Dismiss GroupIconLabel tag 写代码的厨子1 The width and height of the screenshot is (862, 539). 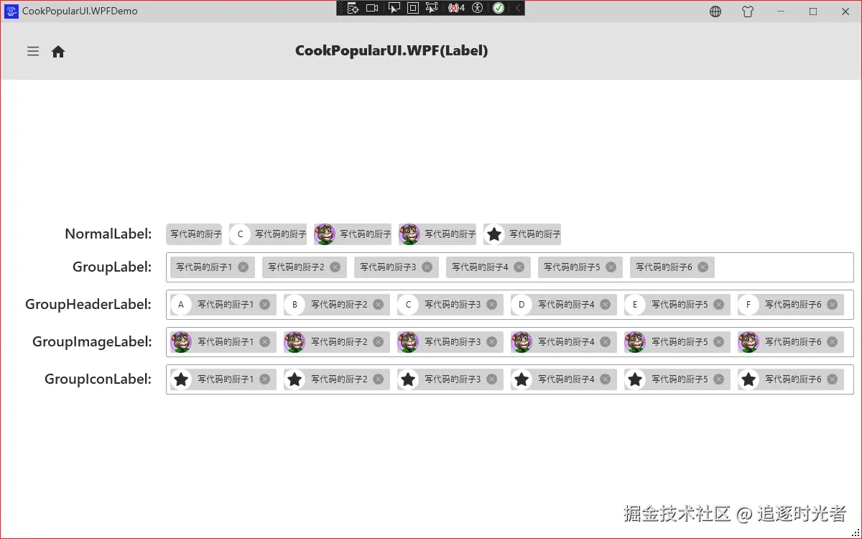[265, 379]
